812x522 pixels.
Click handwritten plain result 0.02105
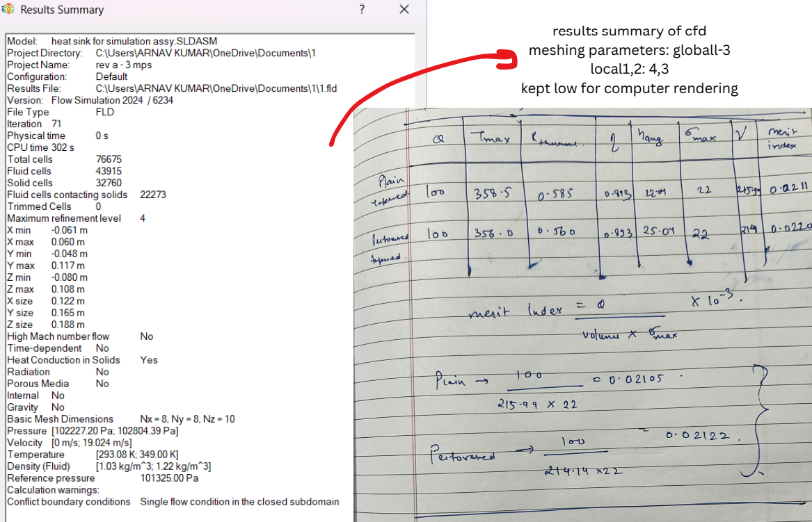636,380
